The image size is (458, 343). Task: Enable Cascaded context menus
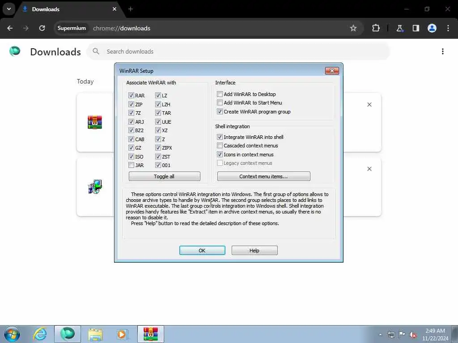220,146
